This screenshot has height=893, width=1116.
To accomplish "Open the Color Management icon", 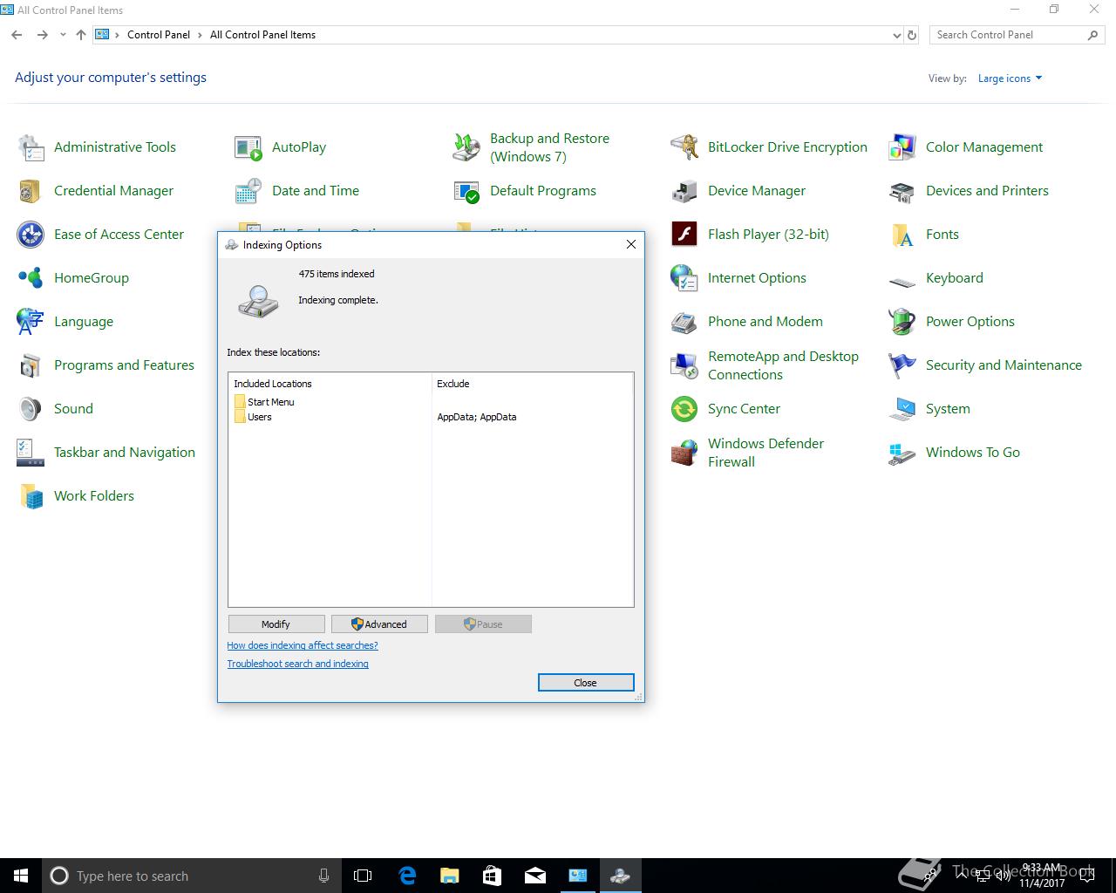I will (x=902, y=147).
